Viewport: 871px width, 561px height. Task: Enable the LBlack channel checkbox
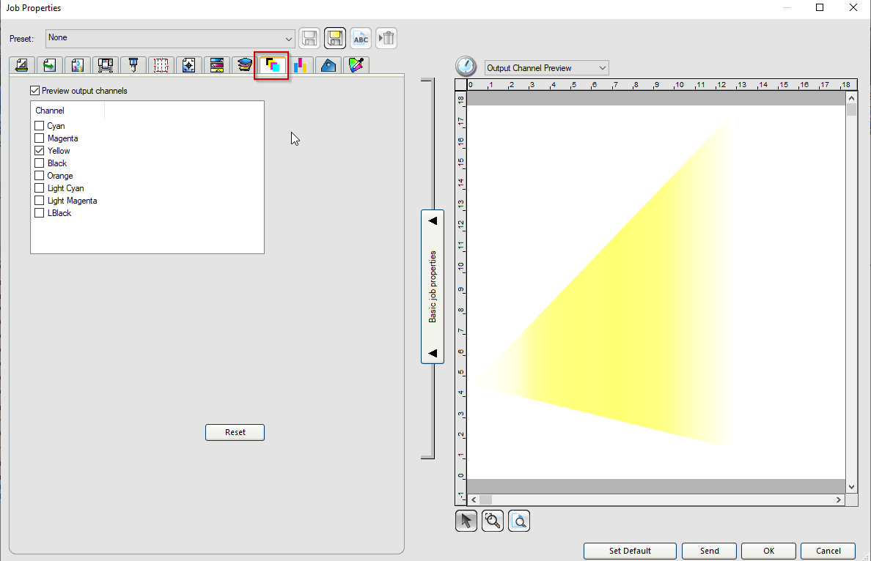[40, 213]
